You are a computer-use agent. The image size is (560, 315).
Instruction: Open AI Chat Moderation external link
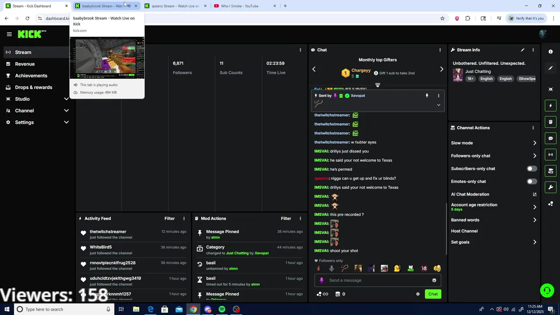coord(534,194)
